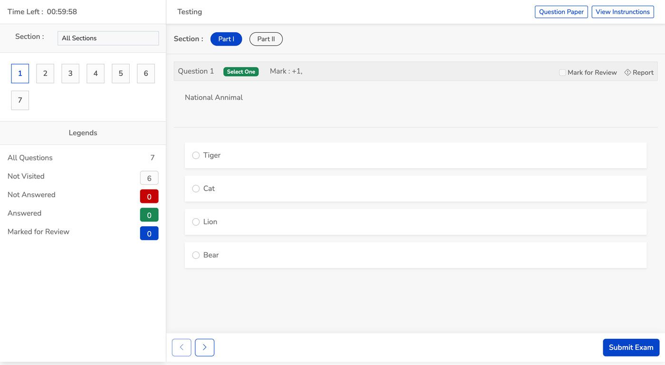This screenshot has height=365, width=665.
Task: Submit the exam
Action: coord(631,347)
